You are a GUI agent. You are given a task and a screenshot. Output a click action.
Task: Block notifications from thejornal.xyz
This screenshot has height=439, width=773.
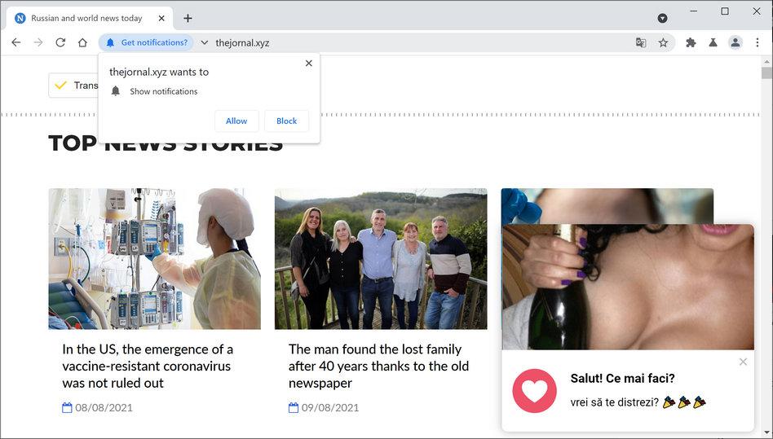point(286,121)
